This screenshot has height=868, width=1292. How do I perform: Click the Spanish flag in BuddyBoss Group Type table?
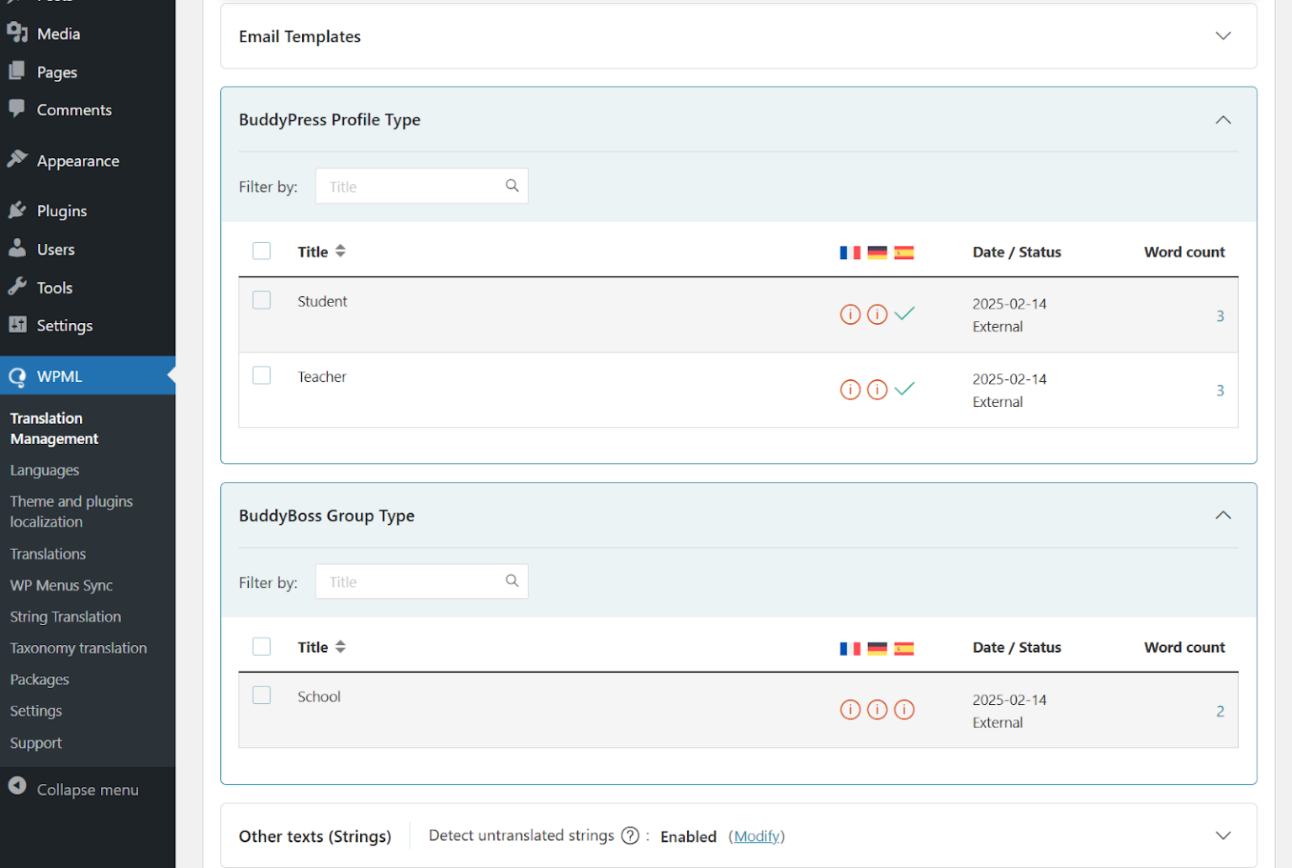[904, 648]
